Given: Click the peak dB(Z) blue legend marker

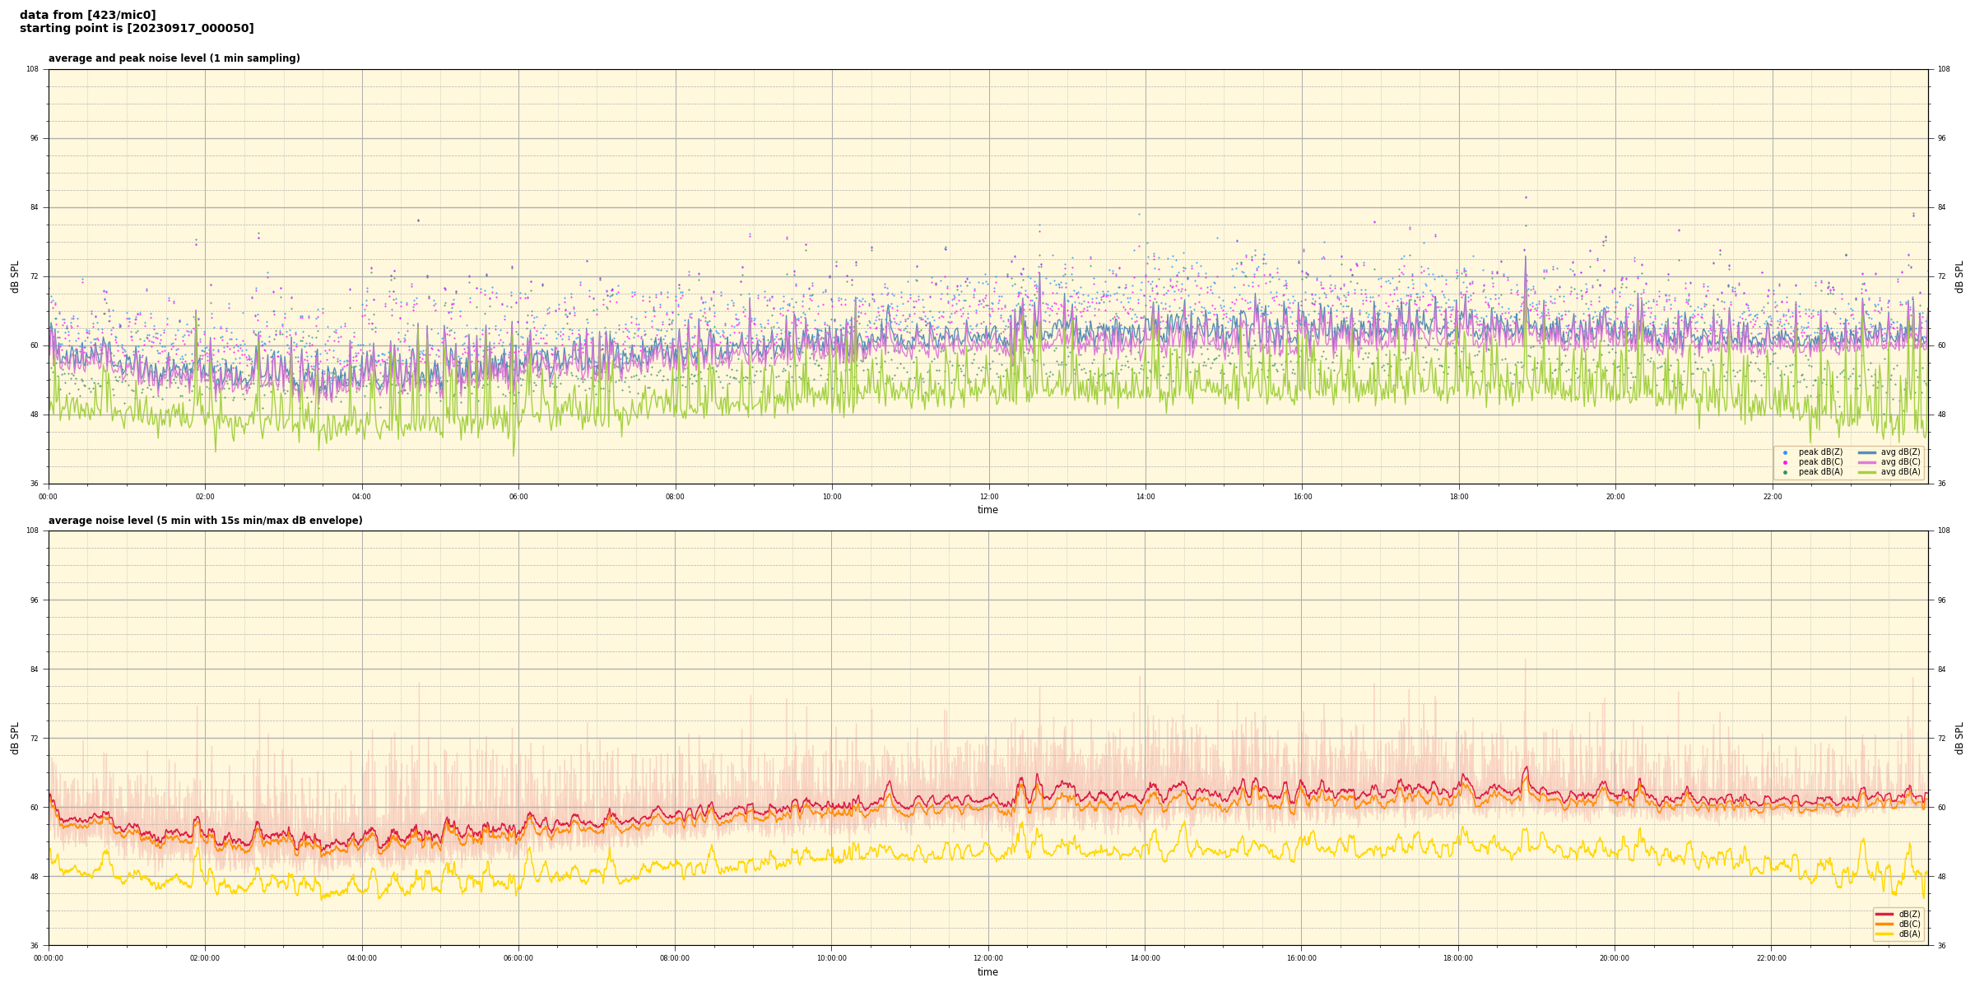Looking at the screenshot, I should click(1785, 452).
